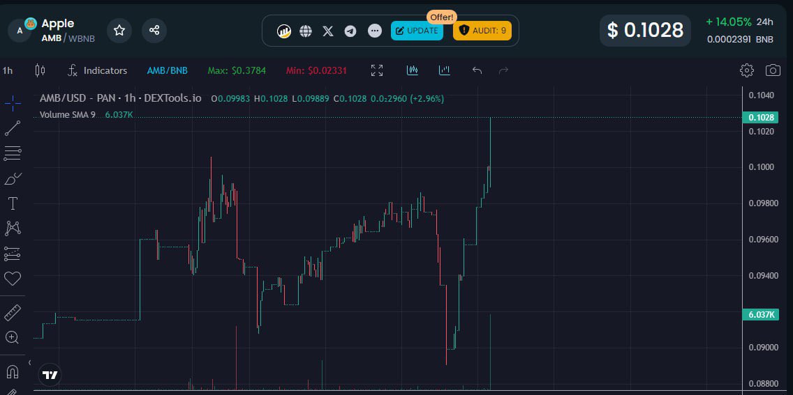Select the trend line drawing tool
This screenshot has height=395, width=793.
tap(13, 128)
